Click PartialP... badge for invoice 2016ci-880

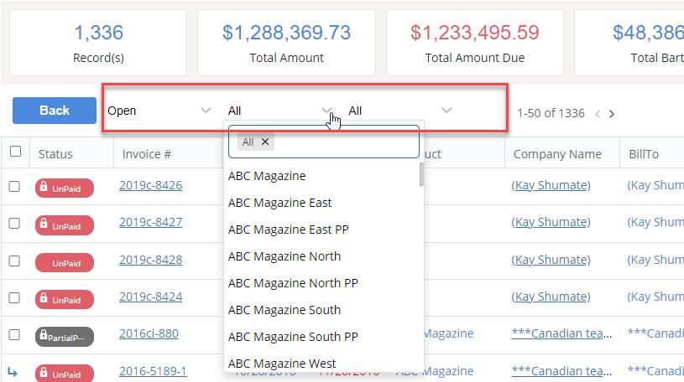65,337
